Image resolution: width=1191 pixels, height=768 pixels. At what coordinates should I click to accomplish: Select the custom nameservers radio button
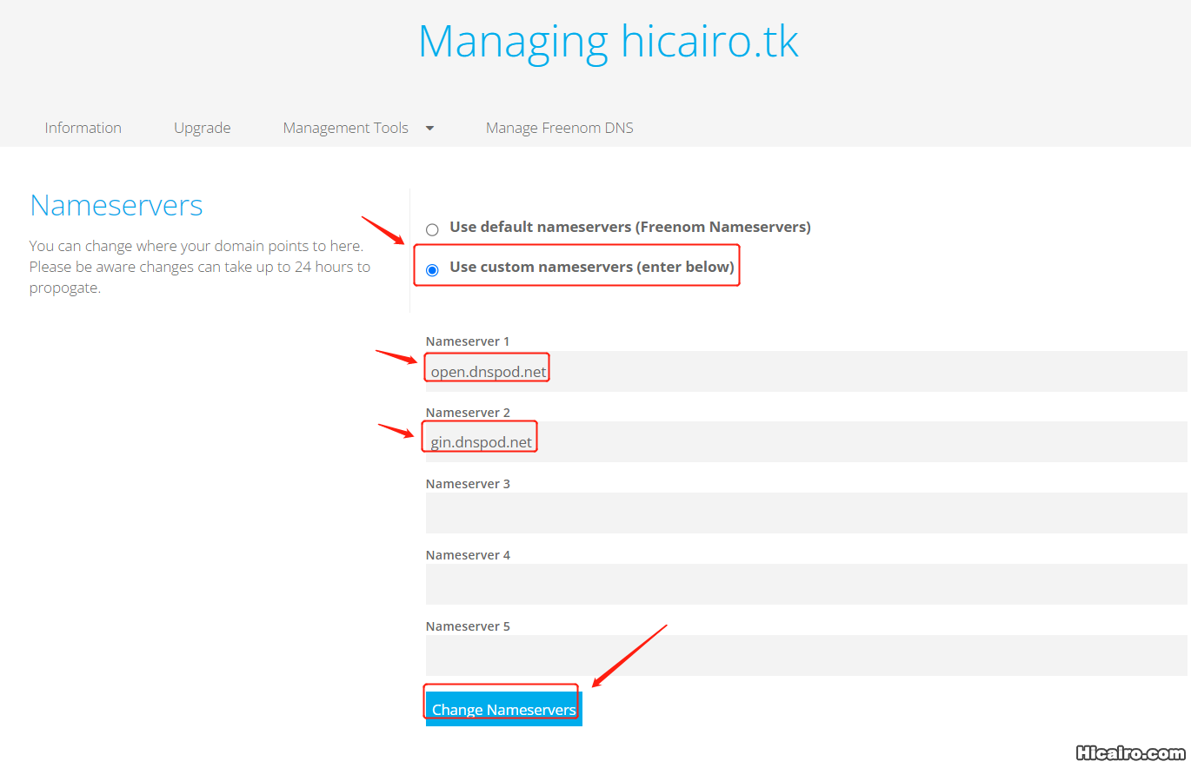432,270
